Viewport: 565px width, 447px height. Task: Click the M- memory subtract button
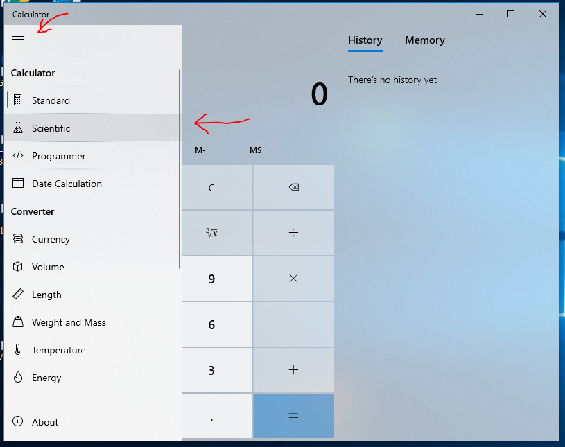pyautogui.click(x=200, y=150)
